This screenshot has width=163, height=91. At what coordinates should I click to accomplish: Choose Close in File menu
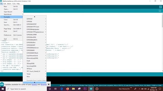tap(12, 20)
